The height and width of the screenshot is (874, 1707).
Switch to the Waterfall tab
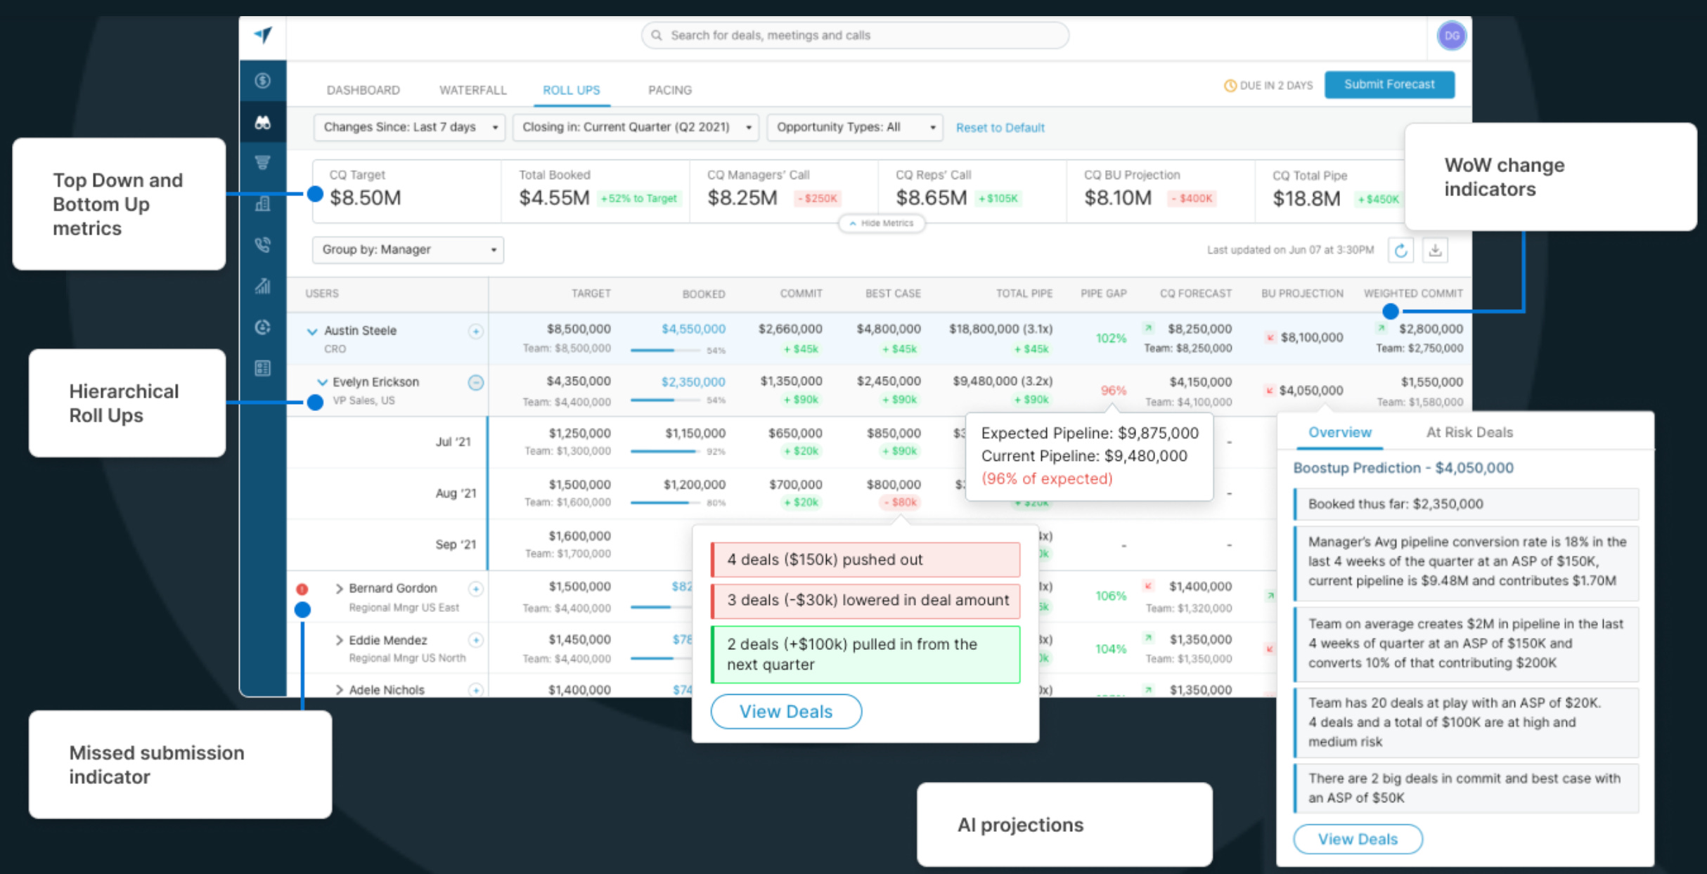pos(472,90)
